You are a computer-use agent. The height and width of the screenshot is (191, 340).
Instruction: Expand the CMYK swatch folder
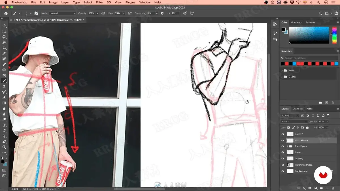(282, 77)
